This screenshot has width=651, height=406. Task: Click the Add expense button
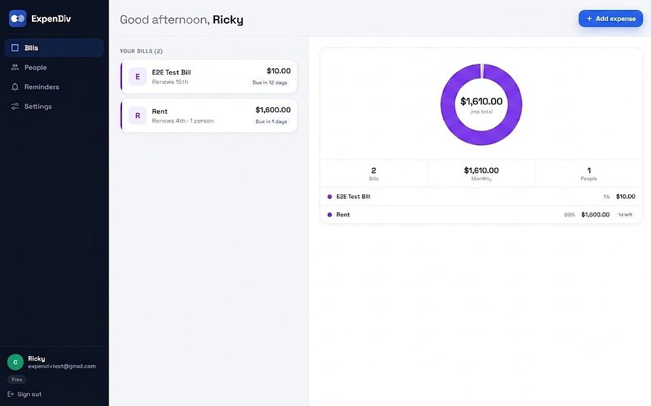[x=611, y=19]
